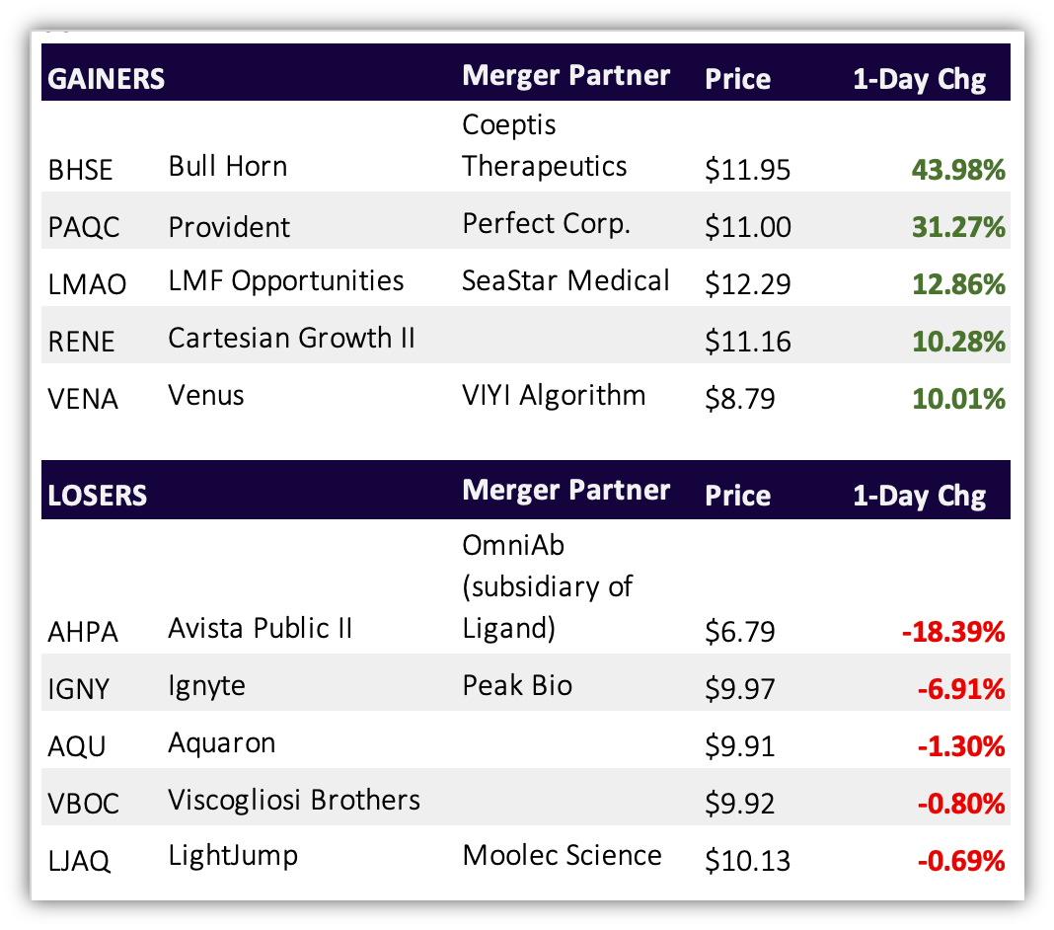Click 1-Day Chg header in losers table
This screenshot has width=1054, height=930.
tap(919, 497)
